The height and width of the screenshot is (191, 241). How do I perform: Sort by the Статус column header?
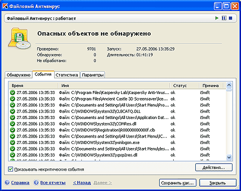point(184,85)
